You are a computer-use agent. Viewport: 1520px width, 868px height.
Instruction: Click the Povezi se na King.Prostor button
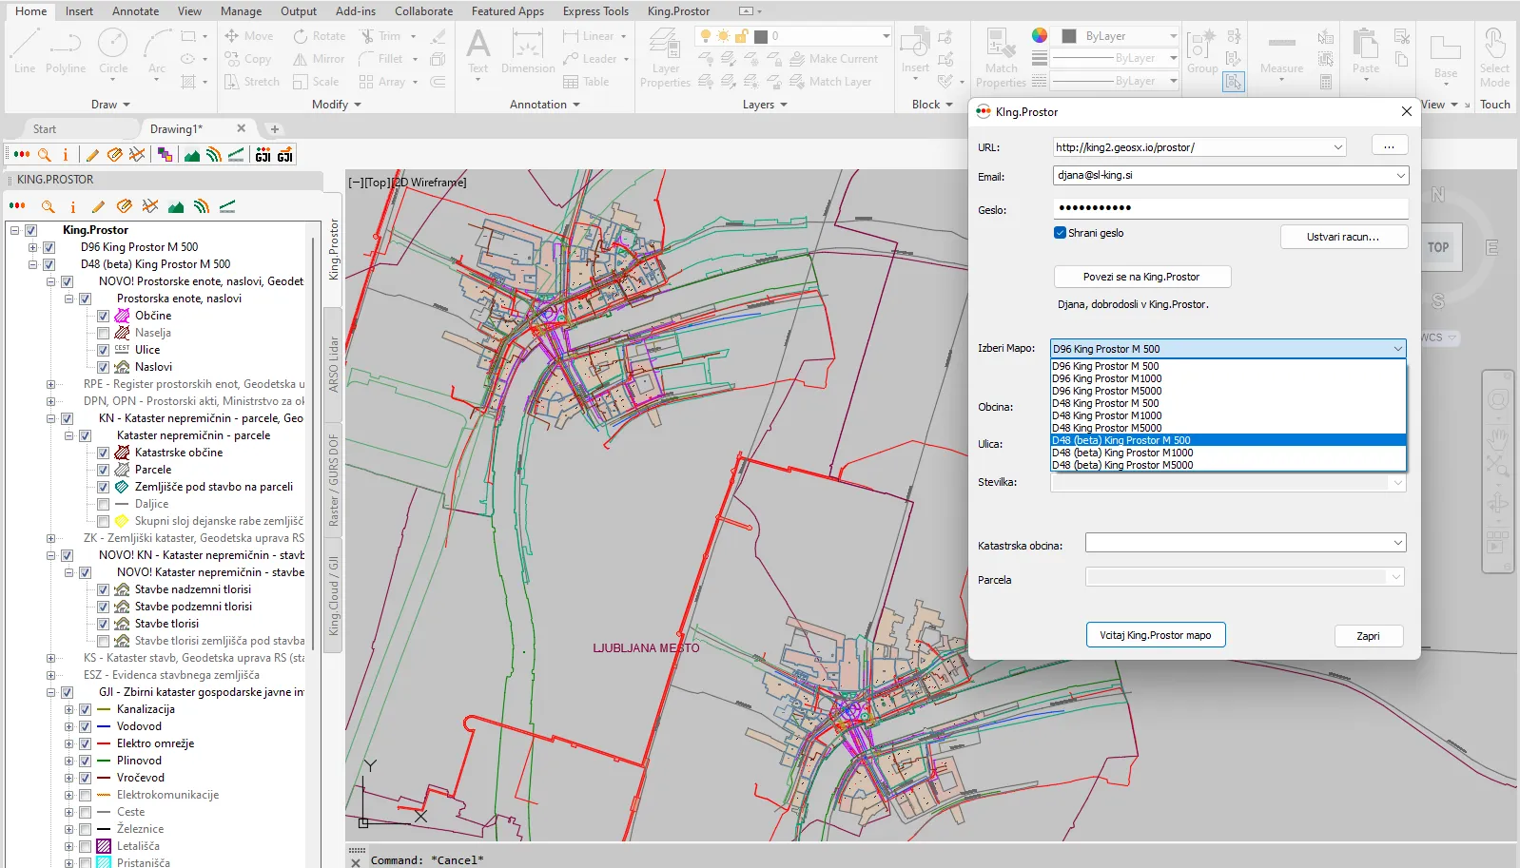[1141, 277]
